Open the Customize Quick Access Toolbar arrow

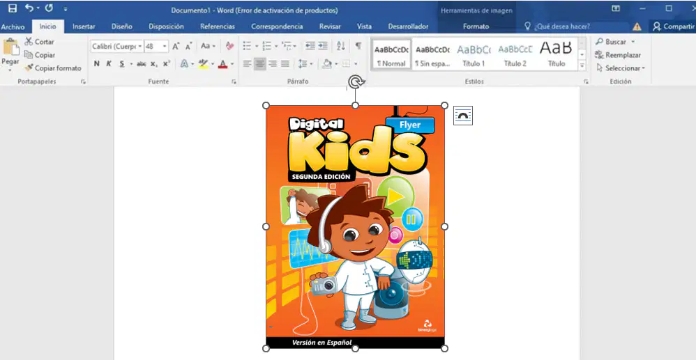(66, 9)
